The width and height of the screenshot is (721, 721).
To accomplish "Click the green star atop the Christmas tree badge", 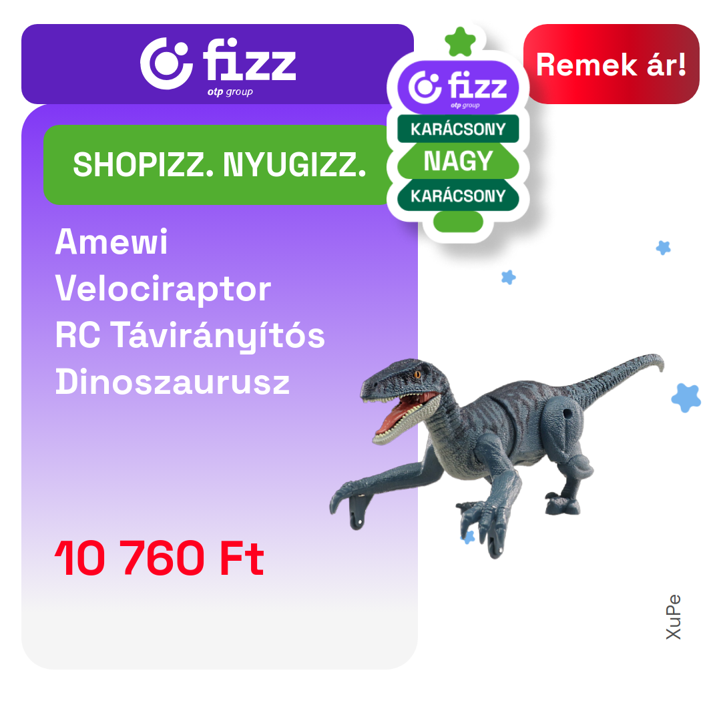I will [x=460, y=41].
